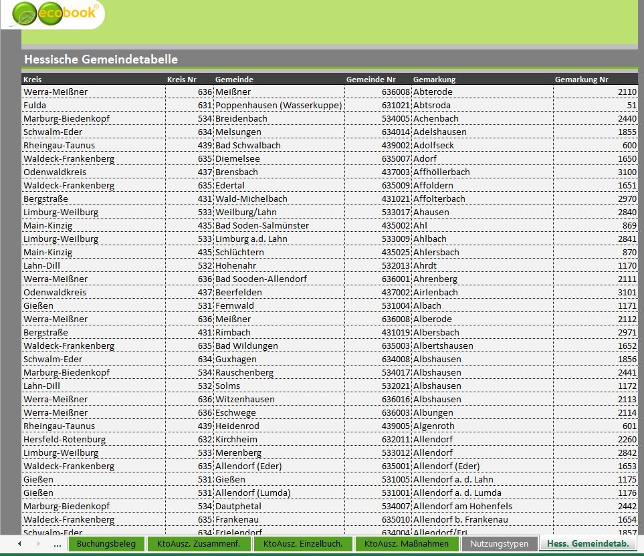Screen dimensions: 644x556
Task: Open the Nutzungstypen sheet tab
Action: pos(499,544)
